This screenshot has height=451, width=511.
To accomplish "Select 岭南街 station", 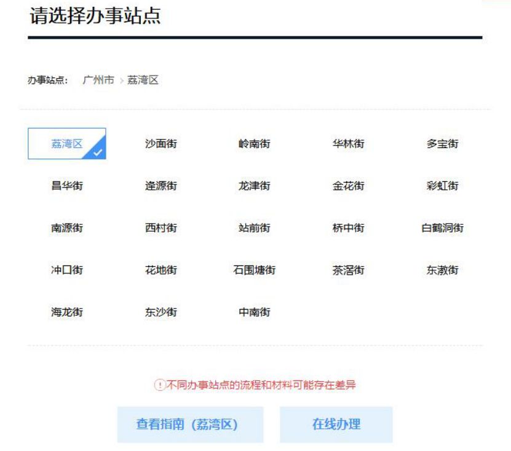I will pyautogui.click(x=254, y=144).
